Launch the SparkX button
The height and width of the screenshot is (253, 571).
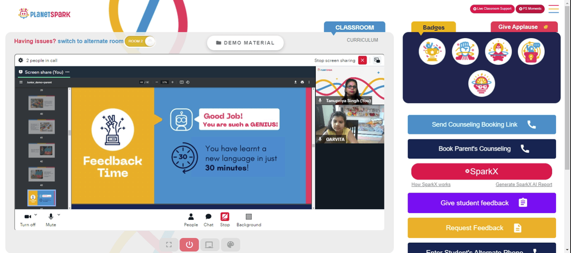[481, 172]
